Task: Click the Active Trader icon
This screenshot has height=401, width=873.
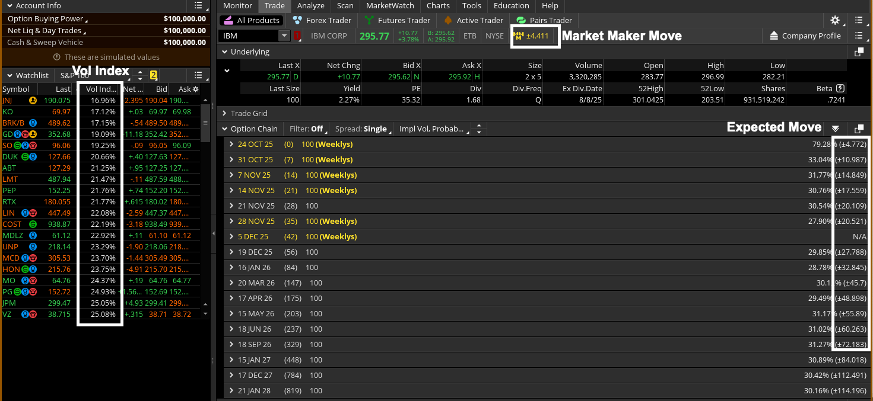Action: [448, 20]
